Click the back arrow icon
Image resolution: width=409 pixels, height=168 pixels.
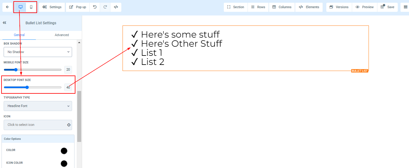click(x=7, y=7)
